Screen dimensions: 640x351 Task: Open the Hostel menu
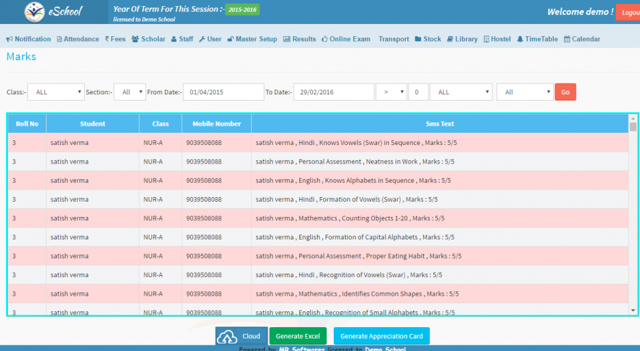pos(496,39)
